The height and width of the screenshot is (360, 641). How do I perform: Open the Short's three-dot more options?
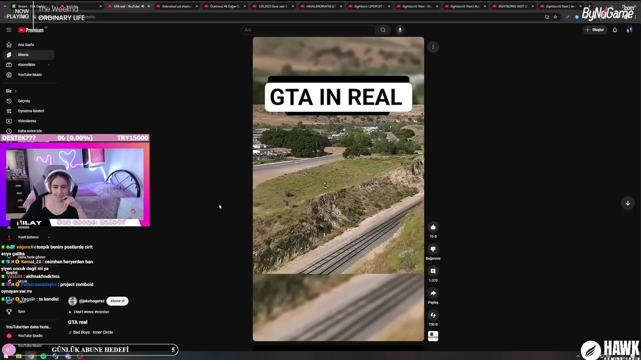[433, 47]
